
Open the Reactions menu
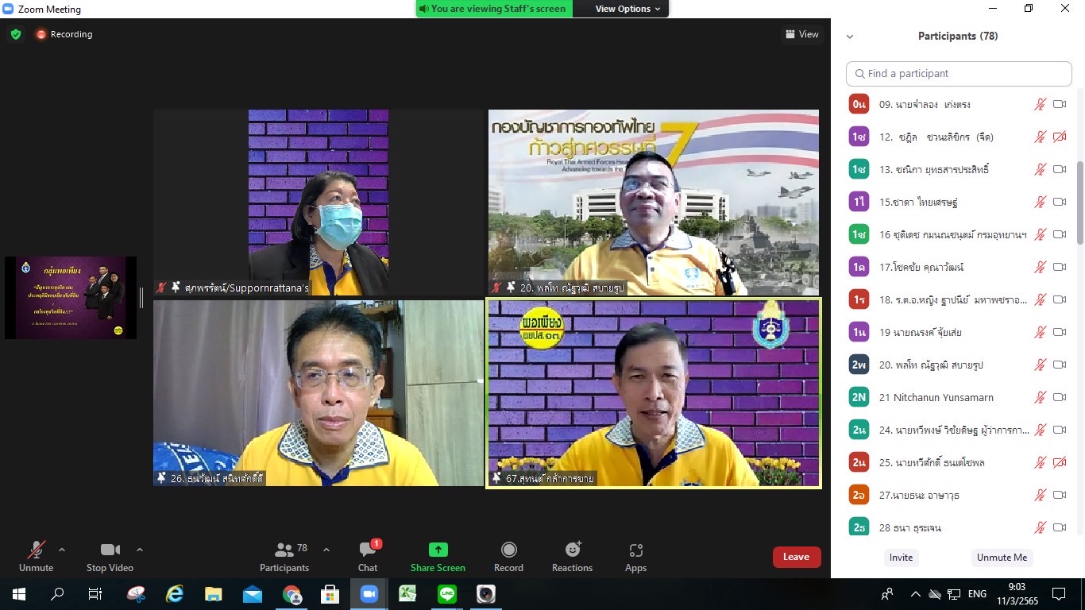(x=572, y=556)
